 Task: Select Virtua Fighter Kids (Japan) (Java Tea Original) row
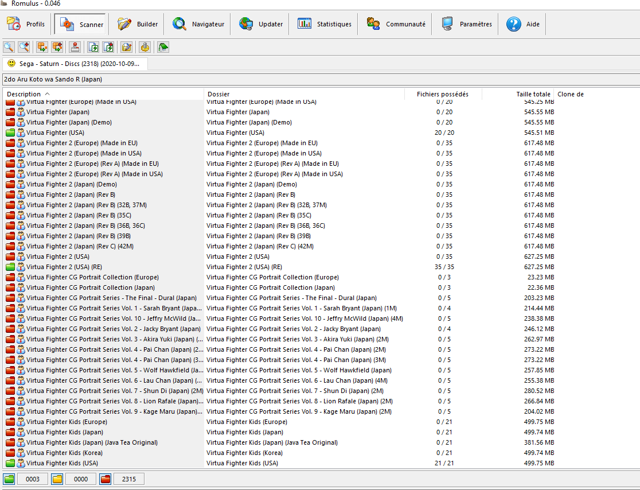tap(321, 442)
